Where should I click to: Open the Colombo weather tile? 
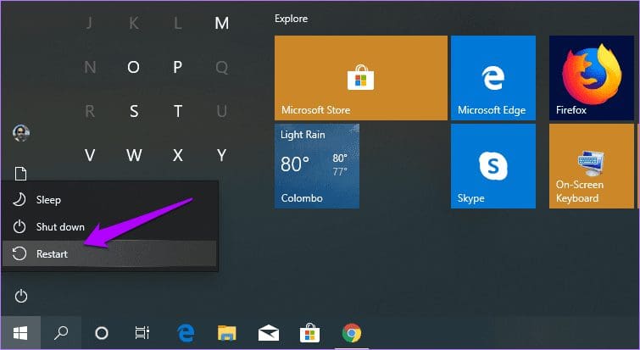point(317,166)
